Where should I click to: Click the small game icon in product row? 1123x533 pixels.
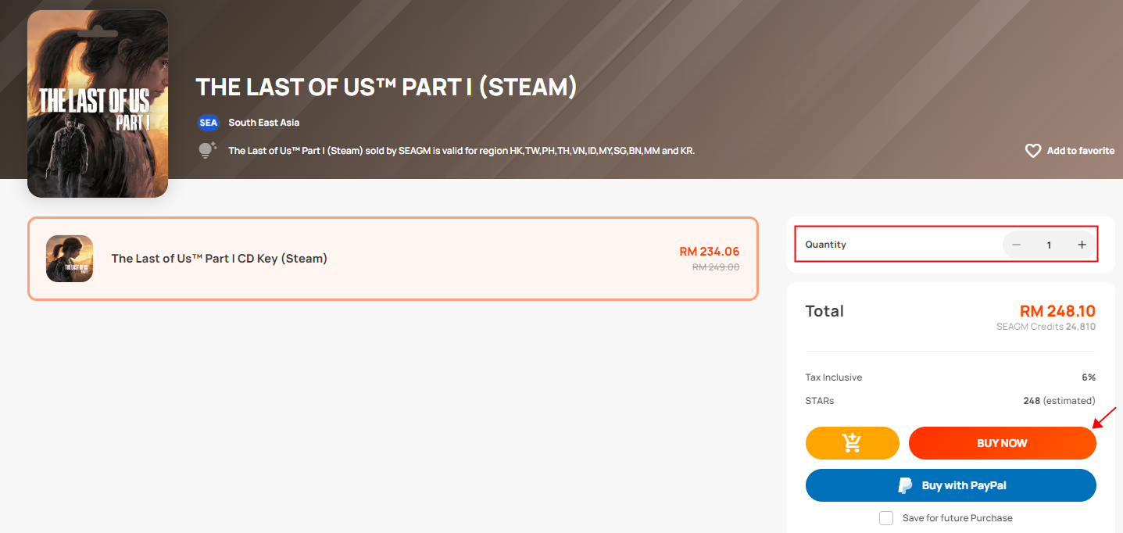[70, 259]
